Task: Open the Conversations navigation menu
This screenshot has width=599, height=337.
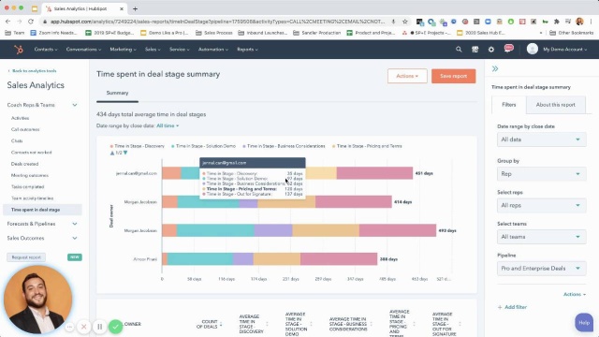Action: 83,50
